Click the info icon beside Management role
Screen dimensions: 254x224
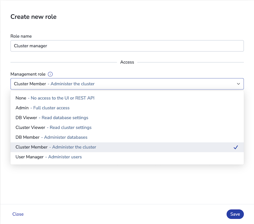(50, 74)
